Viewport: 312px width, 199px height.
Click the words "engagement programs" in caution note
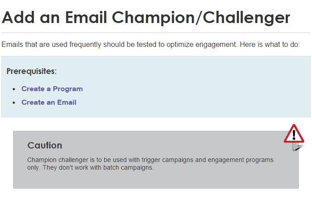(x=240, y=160)
